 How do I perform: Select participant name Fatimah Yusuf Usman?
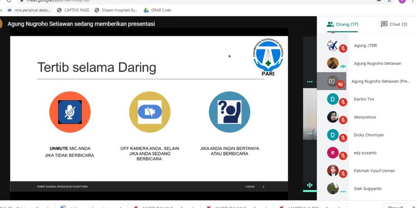pos(374,171)
